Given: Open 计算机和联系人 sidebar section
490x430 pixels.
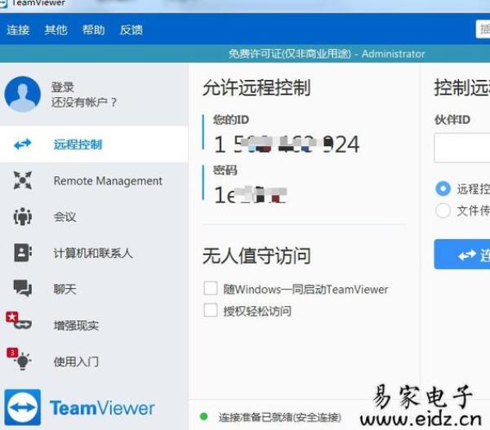Looking at the screenshot, I should pos(94,253).
